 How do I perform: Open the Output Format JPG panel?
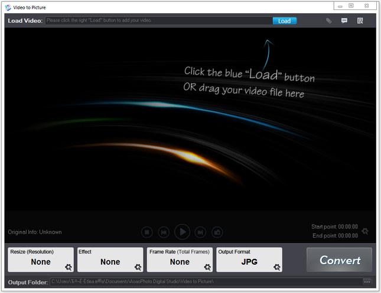pos(249,259)
